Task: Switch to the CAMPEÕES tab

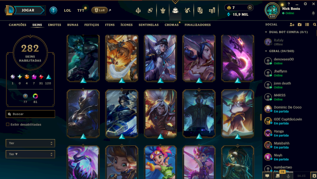Action: (x=17, y=25)
